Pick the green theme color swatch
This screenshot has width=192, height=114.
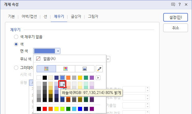(86, 78)
